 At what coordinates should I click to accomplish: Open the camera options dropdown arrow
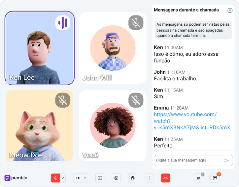[85, 178]
